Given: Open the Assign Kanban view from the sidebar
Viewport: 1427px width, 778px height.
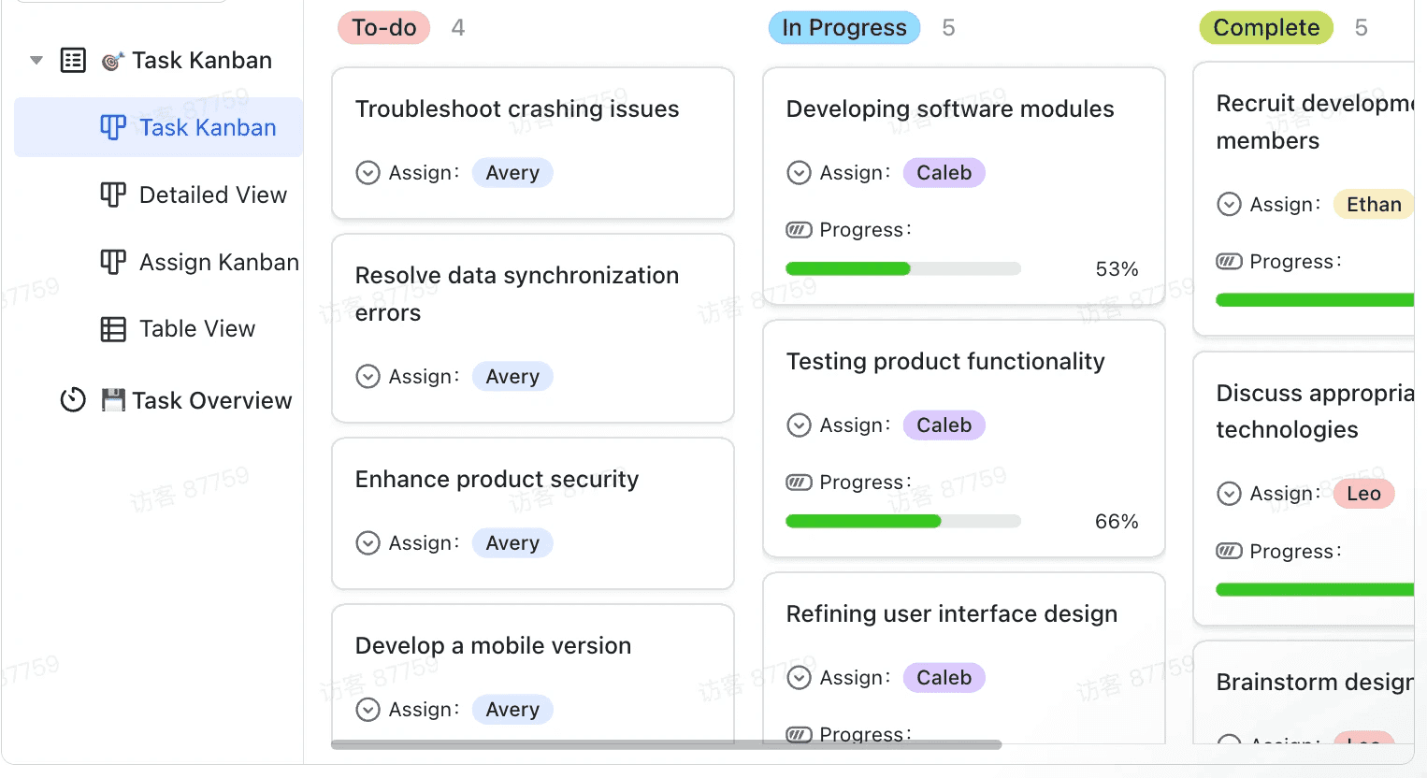Looking at the screenshot, I should click(x=219, y=262).
